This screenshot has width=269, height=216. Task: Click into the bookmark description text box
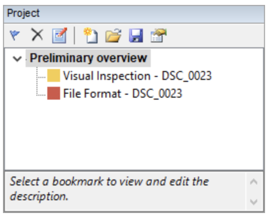[125, 191]
